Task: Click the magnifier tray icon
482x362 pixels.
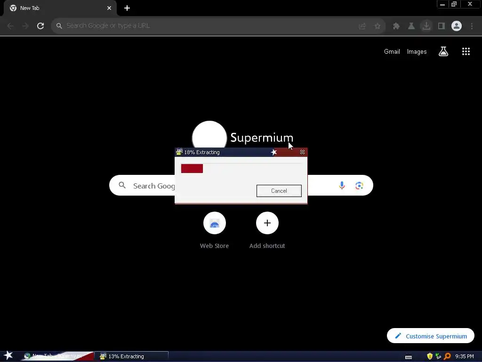Action: point(447,356)
